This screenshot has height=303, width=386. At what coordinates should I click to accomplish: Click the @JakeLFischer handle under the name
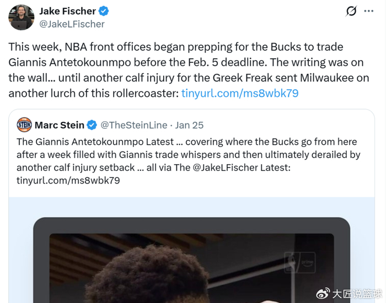coord(72,24)
